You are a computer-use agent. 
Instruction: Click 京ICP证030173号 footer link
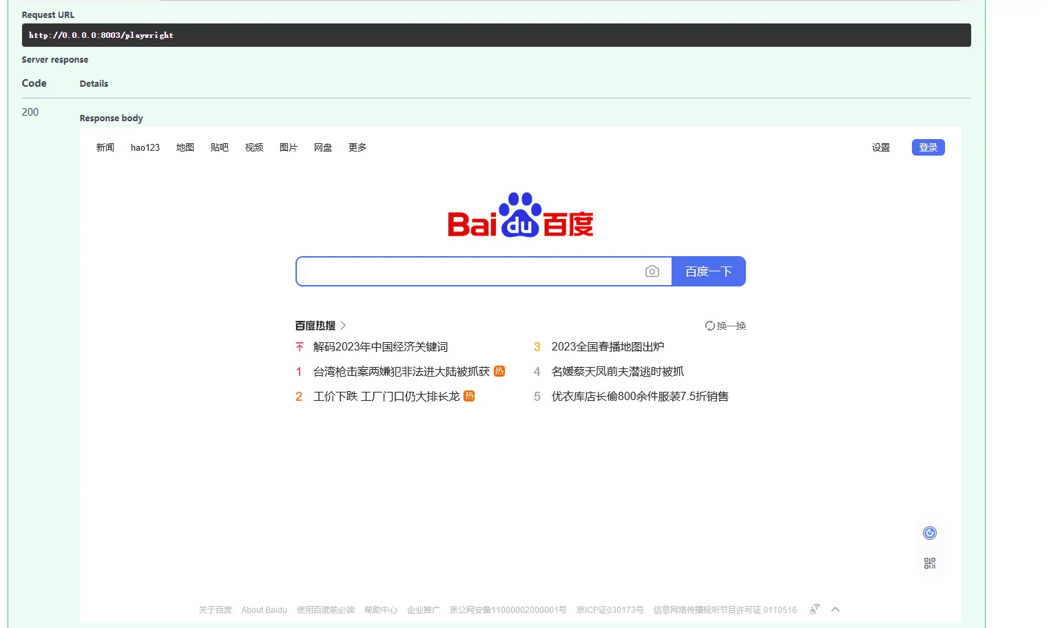click(x=610, y=610)
